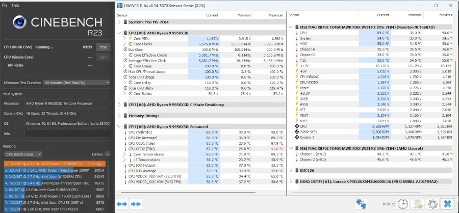Click the thermometer icon beside MOS sensor

[x=297, y=44]
